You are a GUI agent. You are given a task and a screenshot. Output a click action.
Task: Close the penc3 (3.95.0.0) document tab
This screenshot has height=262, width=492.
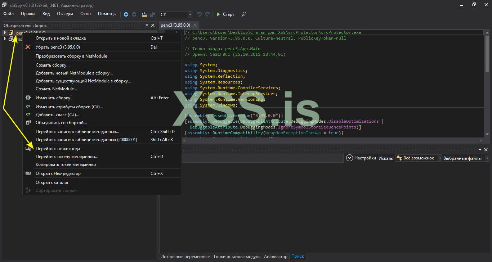tap(195, 25)
